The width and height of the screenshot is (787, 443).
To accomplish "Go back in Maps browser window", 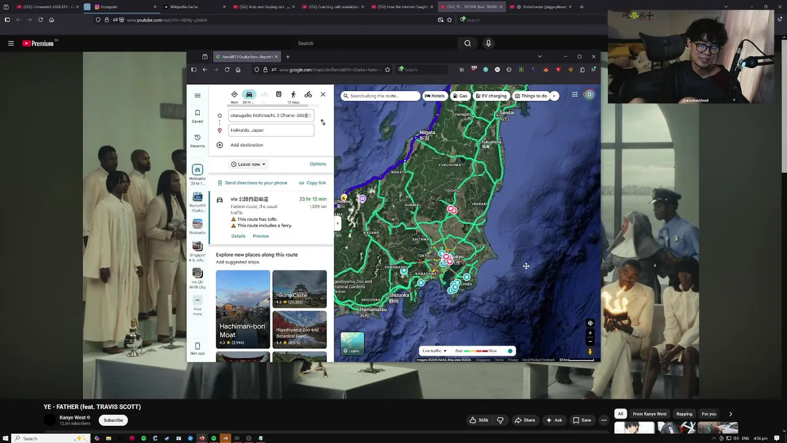I will pos(205,70).
